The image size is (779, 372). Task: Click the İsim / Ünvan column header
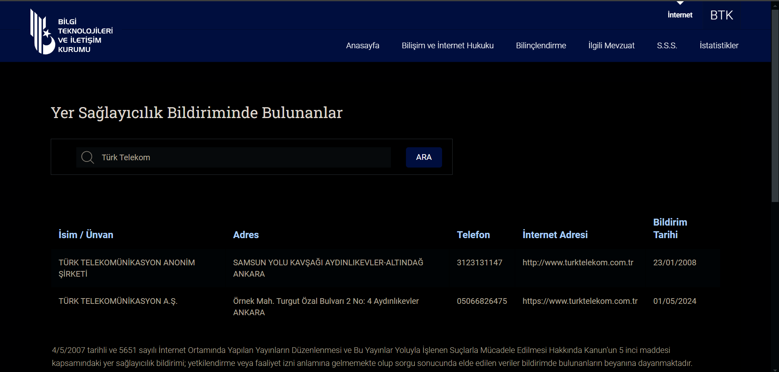click(x=86, y=235)
